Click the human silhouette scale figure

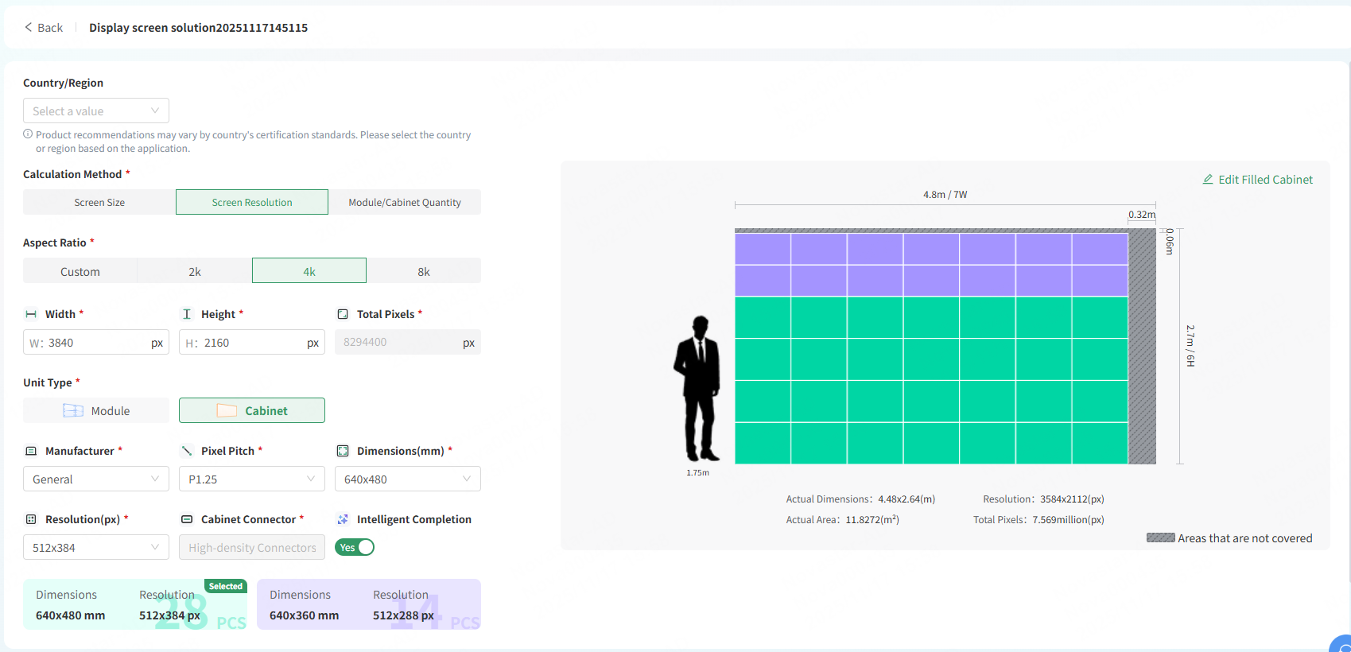pos(698,388)
